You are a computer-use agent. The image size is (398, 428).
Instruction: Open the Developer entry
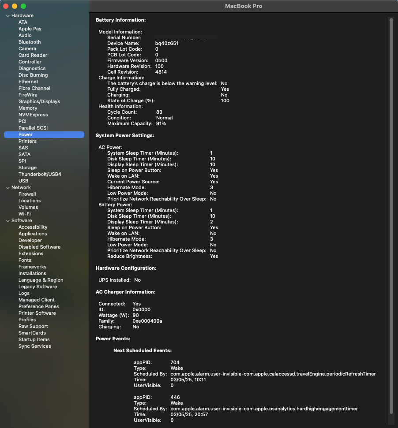[30, 240]
